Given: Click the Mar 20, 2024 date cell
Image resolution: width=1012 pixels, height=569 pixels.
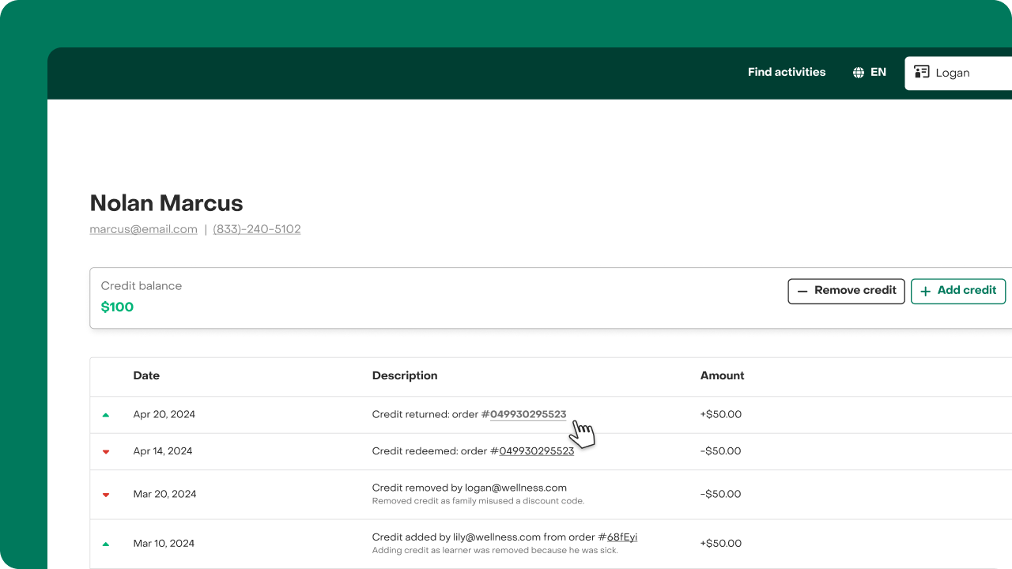Looking at the screenshot, I should point(165,494).
